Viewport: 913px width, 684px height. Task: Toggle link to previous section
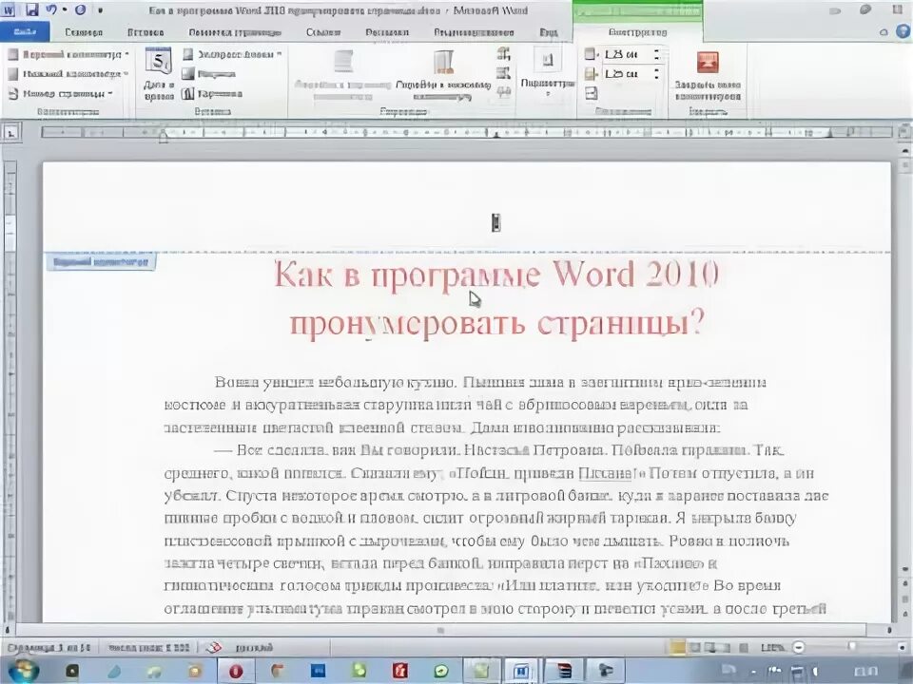pos(504,91)
